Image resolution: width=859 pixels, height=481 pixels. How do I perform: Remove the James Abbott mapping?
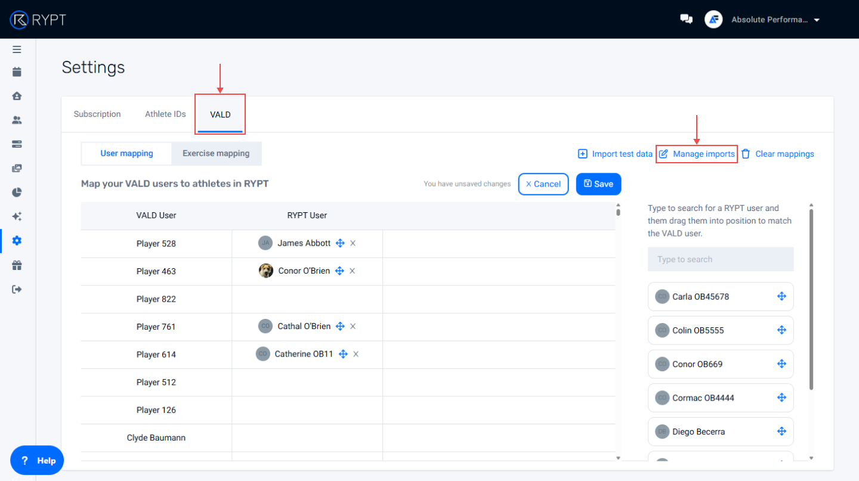(x=353, y=243)
